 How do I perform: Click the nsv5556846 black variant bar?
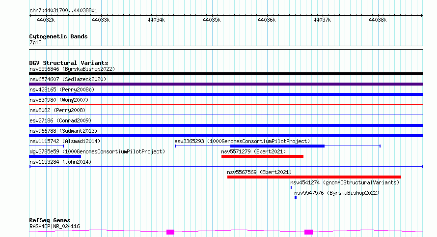226,74
